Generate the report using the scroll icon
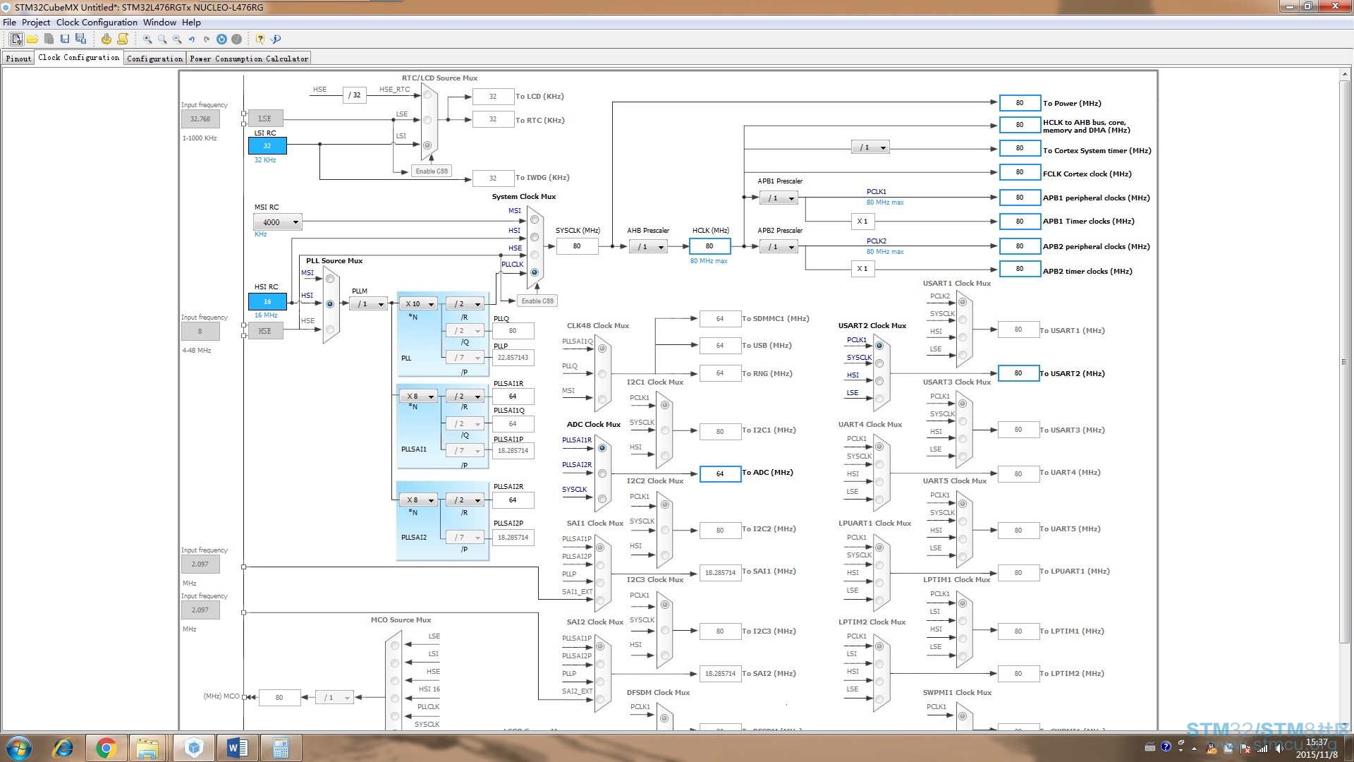 point(123,40)
